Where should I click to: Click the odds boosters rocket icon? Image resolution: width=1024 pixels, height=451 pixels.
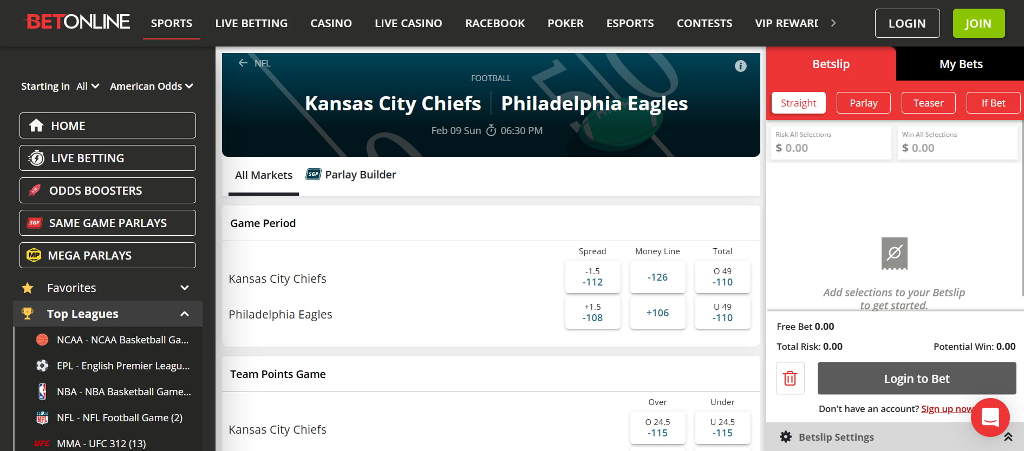[35, 190]
